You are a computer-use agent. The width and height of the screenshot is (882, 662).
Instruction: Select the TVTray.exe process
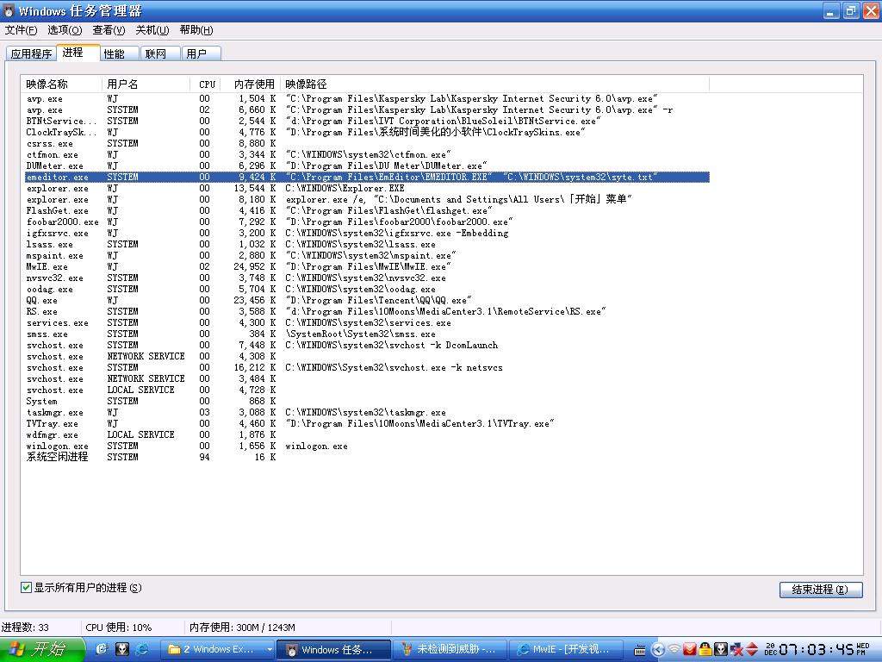367,423
